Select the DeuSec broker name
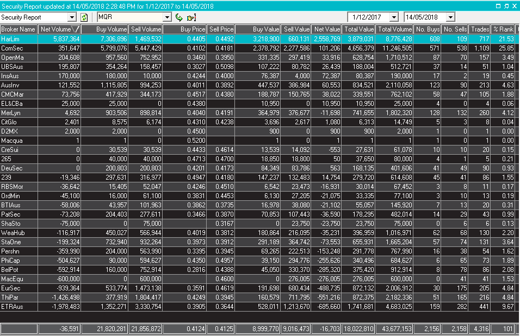This screenshot has height=336, width=520. (x=12, y=168)
